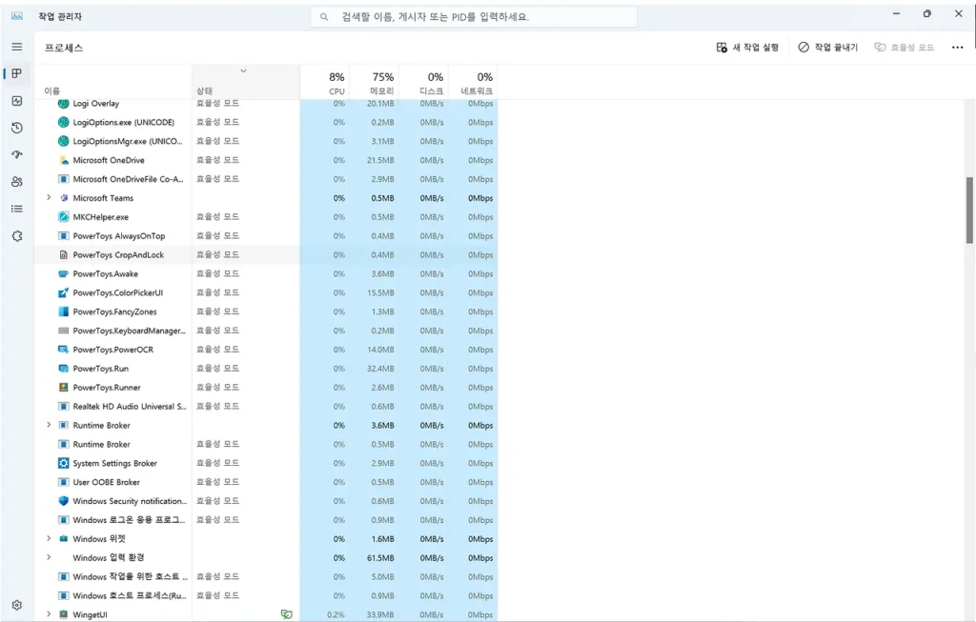
Task: Click the PowerToys.PowerOCR icon
Action: tap(64, 350)
